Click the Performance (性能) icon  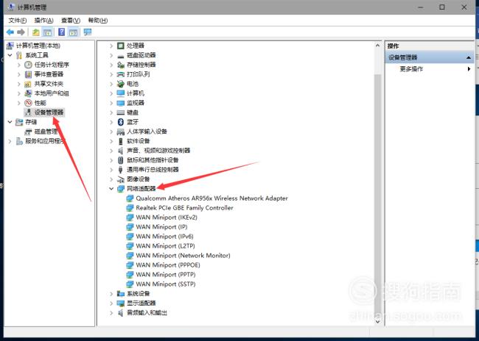pyautogui.click(x=28, y=103)
